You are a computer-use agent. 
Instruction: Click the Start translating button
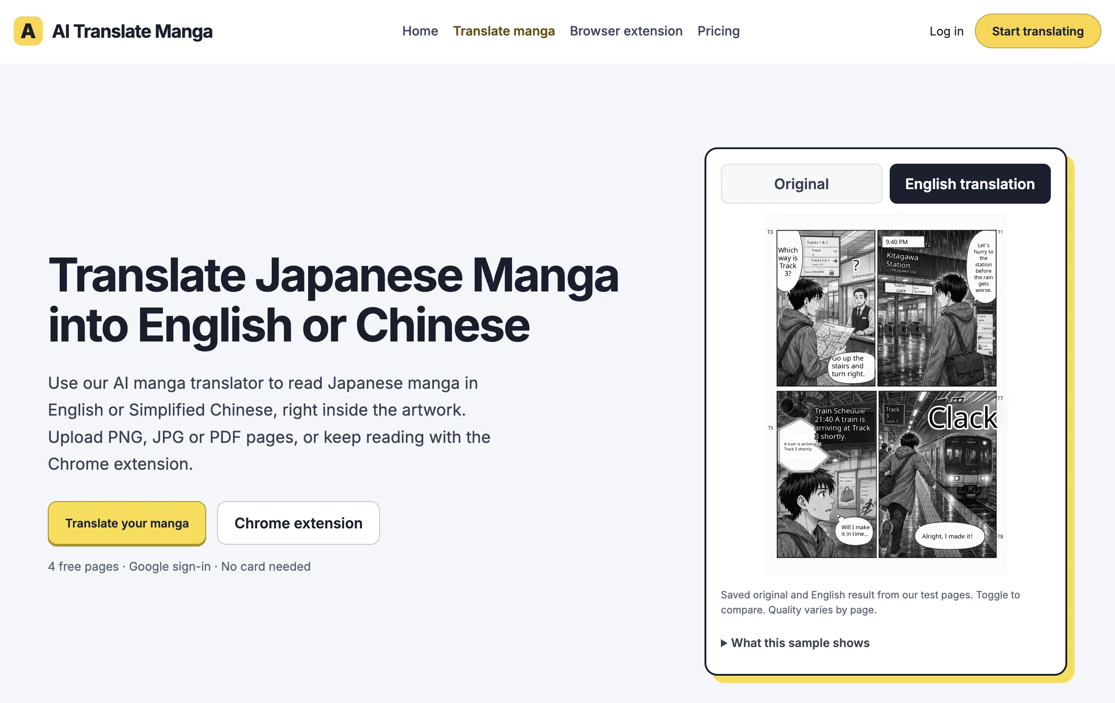1038,31
